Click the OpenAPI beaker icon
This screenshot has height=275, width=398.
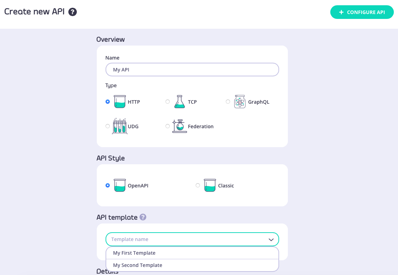pyautogui.click(x=120, y=185)
